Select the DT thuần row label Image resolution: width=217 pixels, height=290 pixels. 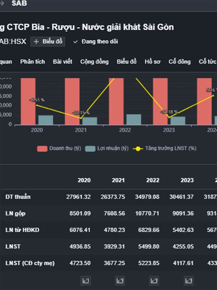tap(18, 197)
